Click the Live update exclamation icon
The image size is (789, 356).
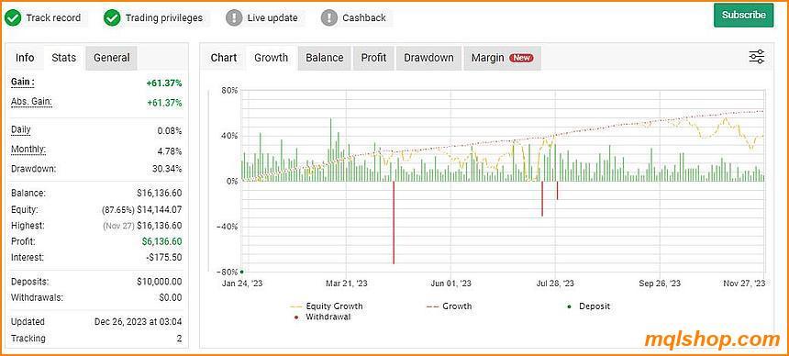[234, 18]
